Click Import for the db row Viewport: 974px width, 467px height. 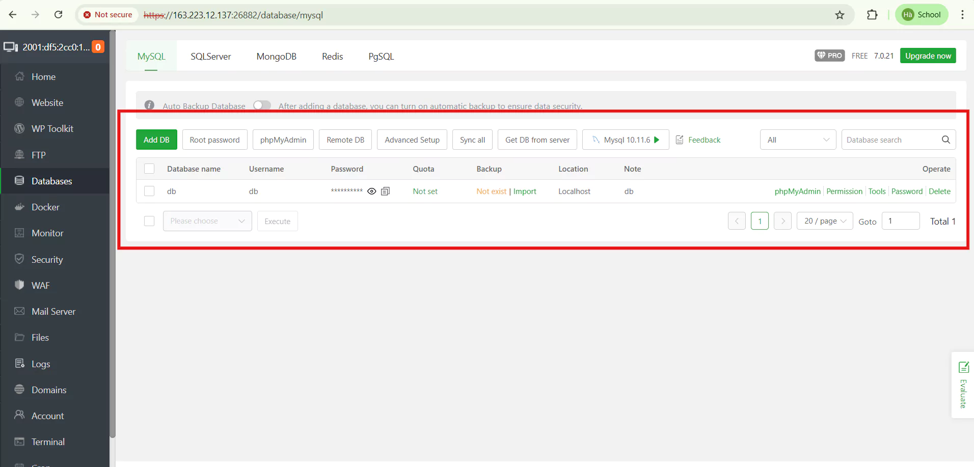pos(525,191)
